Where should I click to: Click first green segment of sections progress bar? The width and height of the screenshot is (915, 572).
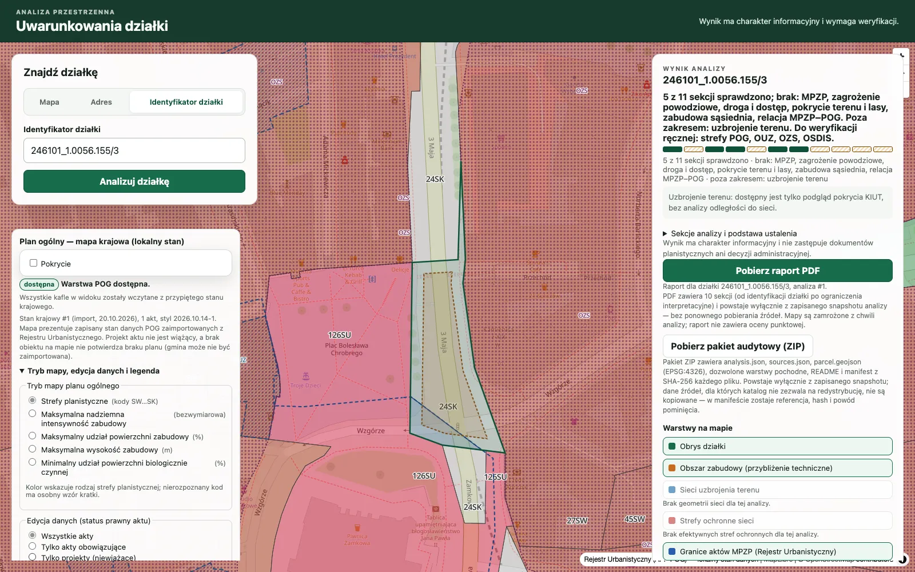click(x=673, y=149)
